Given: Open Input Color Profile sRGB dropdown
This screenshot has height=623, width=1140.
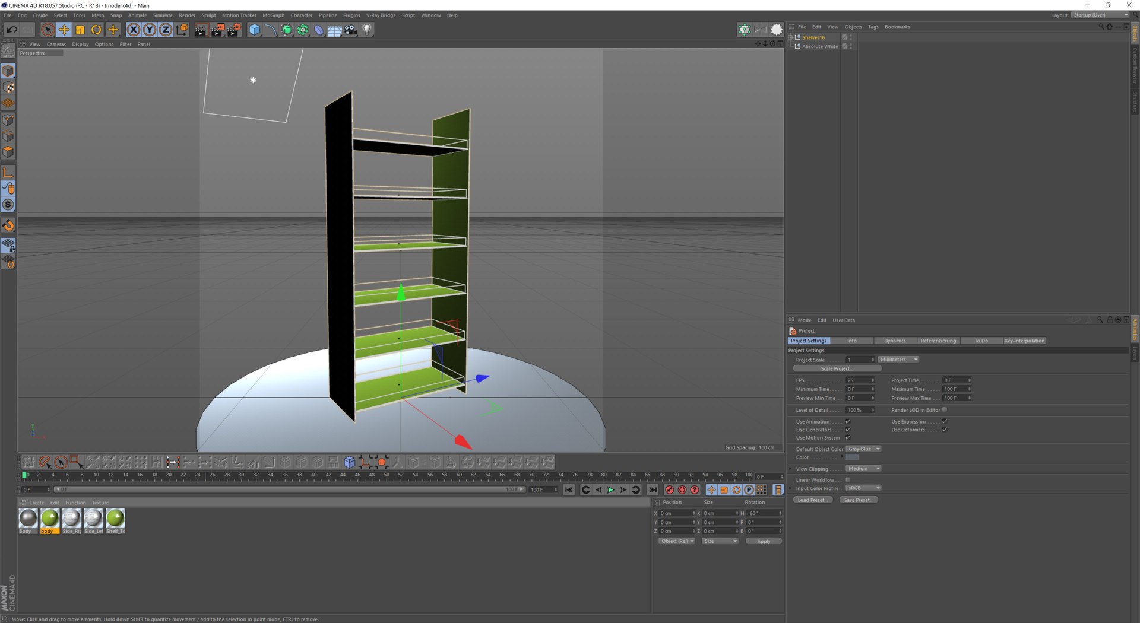Looking at the screenshot, I should [x=863, y=488].
